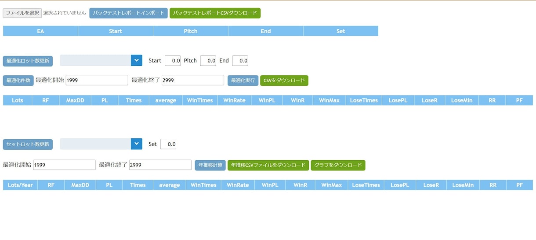This screenshot has width=536, height=240.
Task: Click first 最適化開始 field with 1999
Action: click(x=97, y=80)
